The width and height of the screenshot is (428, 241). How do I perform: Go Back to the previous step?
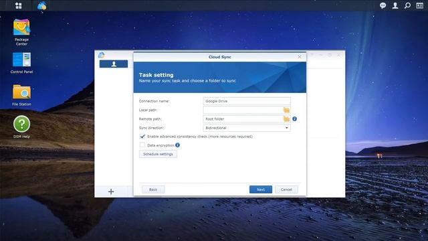pos(153,189)
